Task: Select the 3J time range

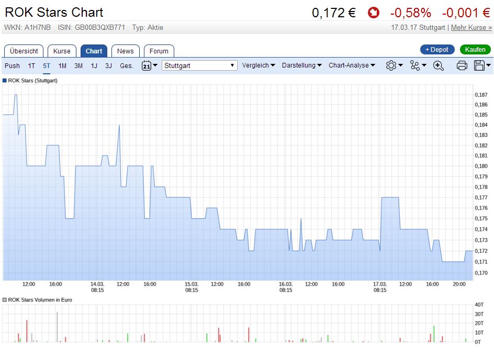Action: [108, 65]
